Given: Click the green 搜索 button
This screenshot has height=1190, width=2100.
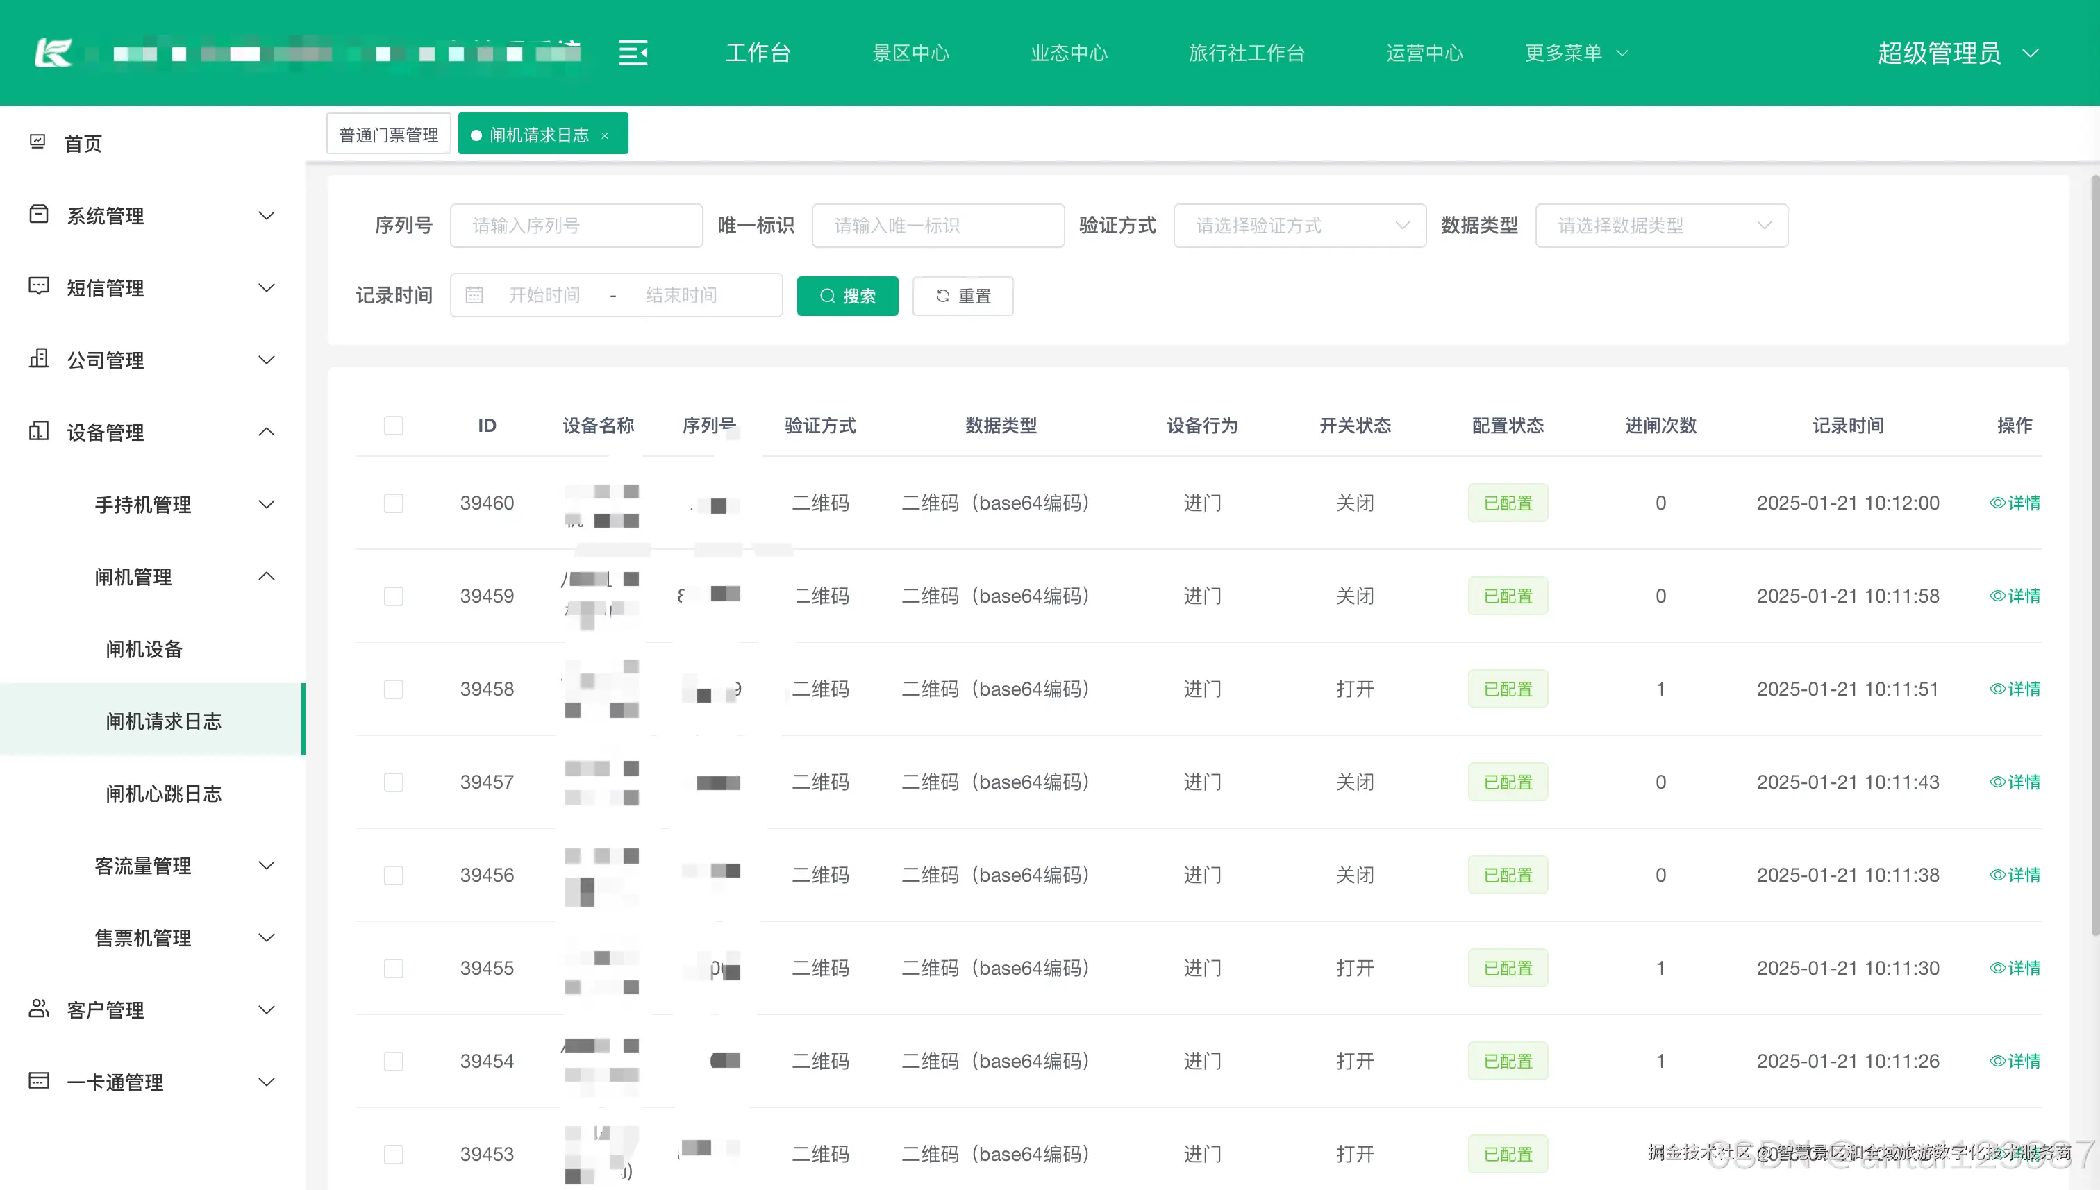Looking at the screenshot, I should (847, 296).
